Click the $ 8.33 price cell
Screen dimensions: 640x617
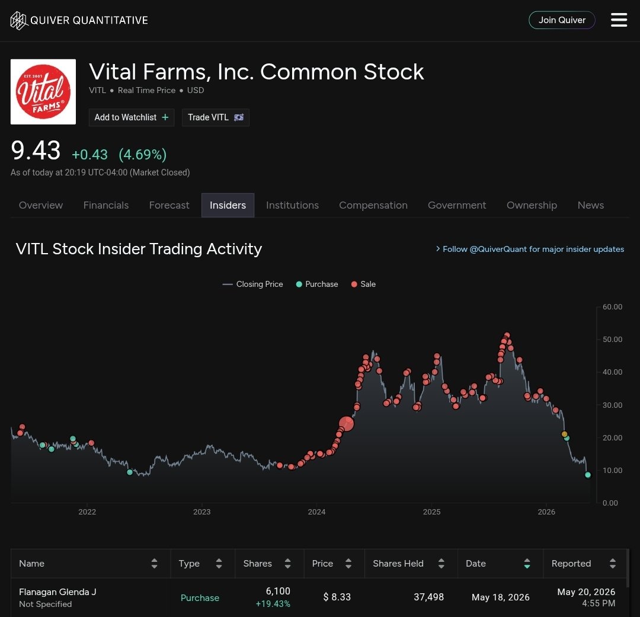pyautogui.click(x=337, y=597)
